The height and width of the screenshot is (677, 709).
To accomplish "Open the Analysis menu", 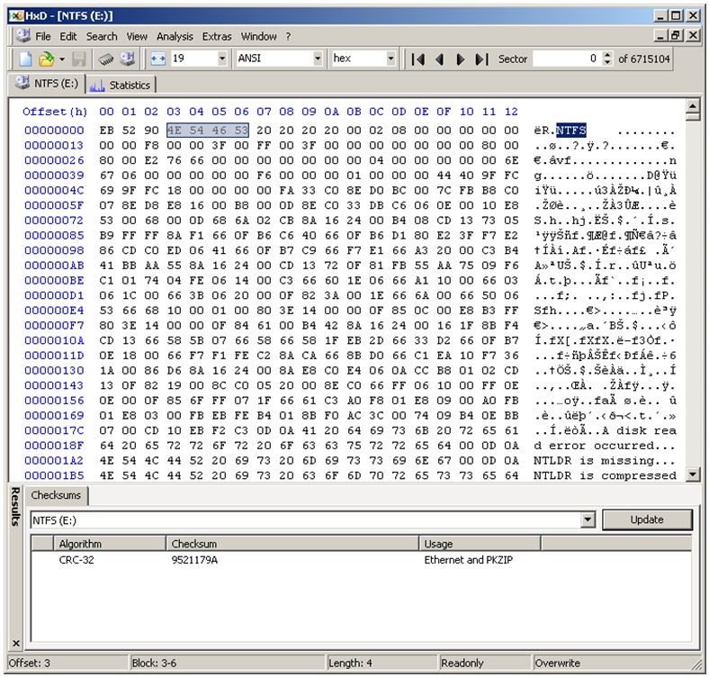I will (175, 36).
